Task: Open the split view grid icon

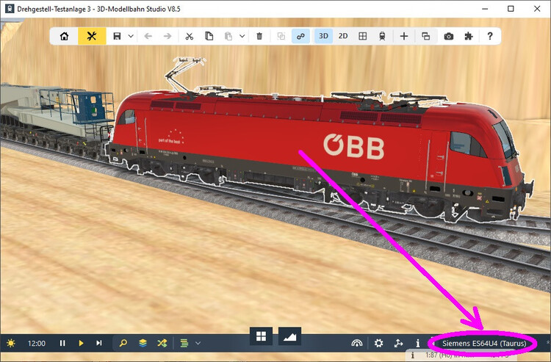Action: click(363, 36)
